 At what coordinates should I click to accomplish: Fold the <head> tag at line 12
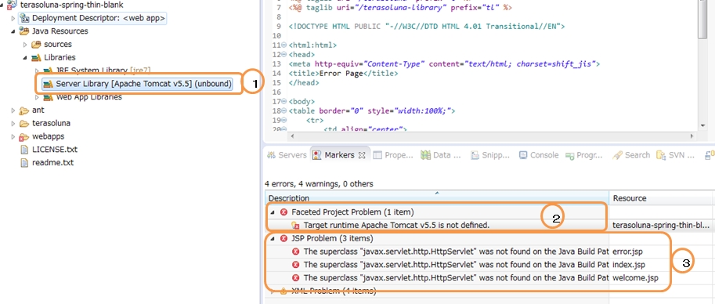(284, 55)
